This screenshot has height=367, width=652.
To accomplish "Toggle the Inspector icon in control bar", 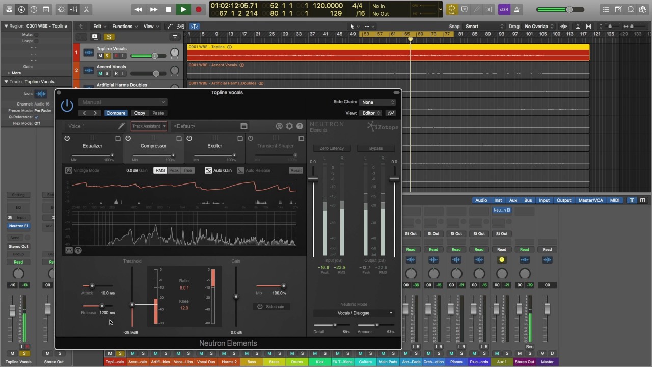I will coord(21,9).
